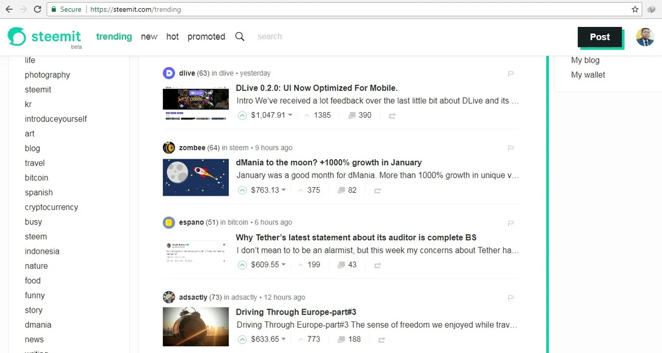
Task: Click the Post button
Action: [600, 37]
